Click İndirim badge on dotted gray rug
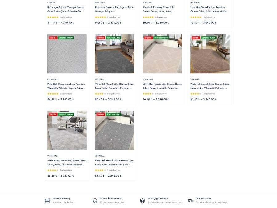Image resolution: width=277 pixels, height=208 pixels. [101, 114]
